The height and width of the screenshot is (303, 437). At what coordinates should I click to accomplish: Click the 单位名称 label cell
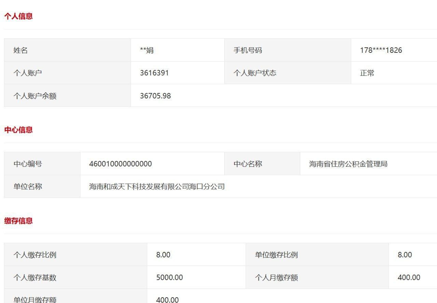click(28, 187)
